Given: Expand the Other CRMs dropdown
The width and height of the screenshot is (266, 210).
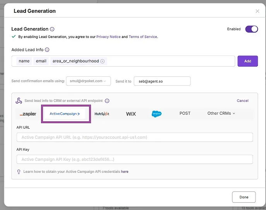Looking at the screenshot, I should click(221, 113).
